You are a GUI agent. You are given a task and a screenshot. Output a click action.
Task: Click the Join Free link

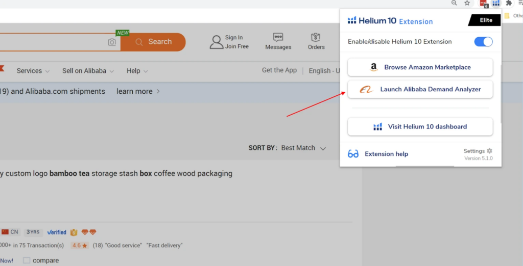237,46
